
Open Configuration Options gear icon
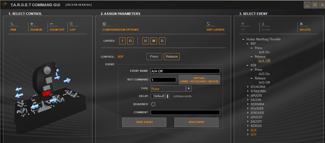pos(104,24)
